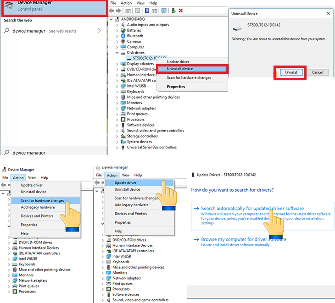
Task: Choose Uninstall device in the disk context menu
Action: [192, 69]
